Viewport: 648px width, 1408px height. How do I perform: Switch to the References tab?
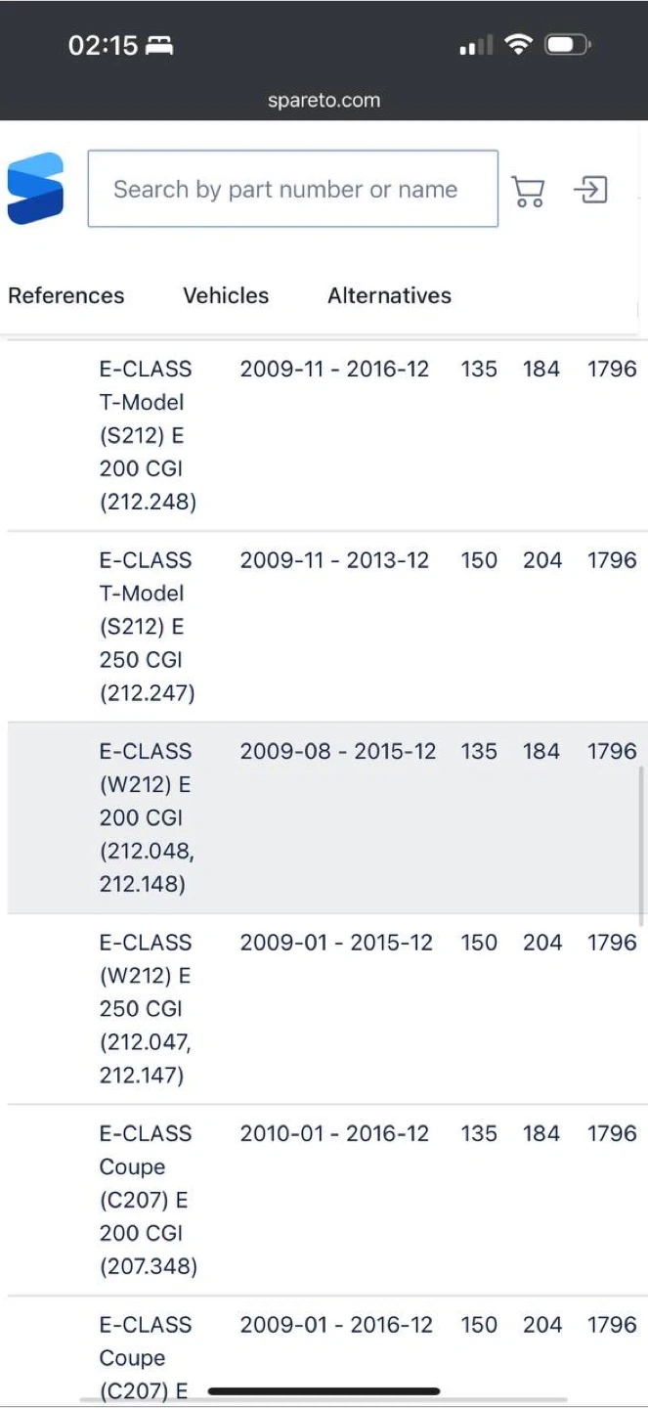66,295
